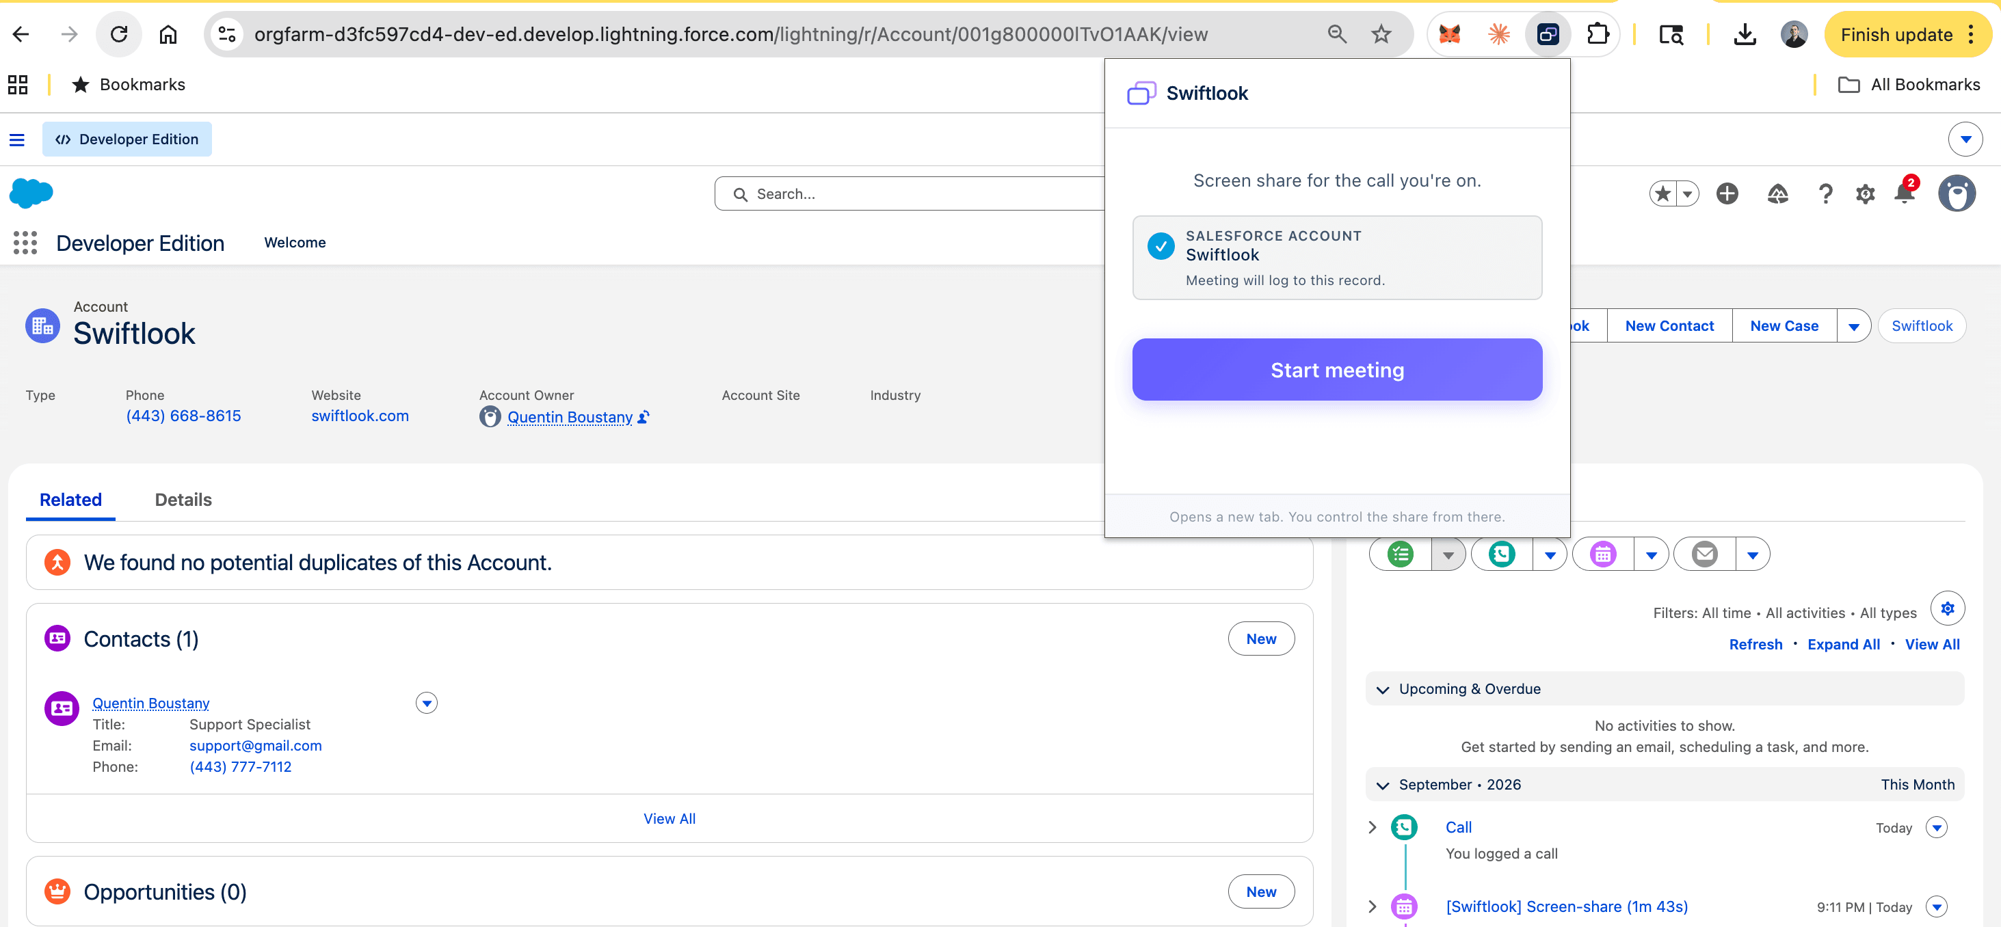Click New in the Contacts card

point(1261,639)
